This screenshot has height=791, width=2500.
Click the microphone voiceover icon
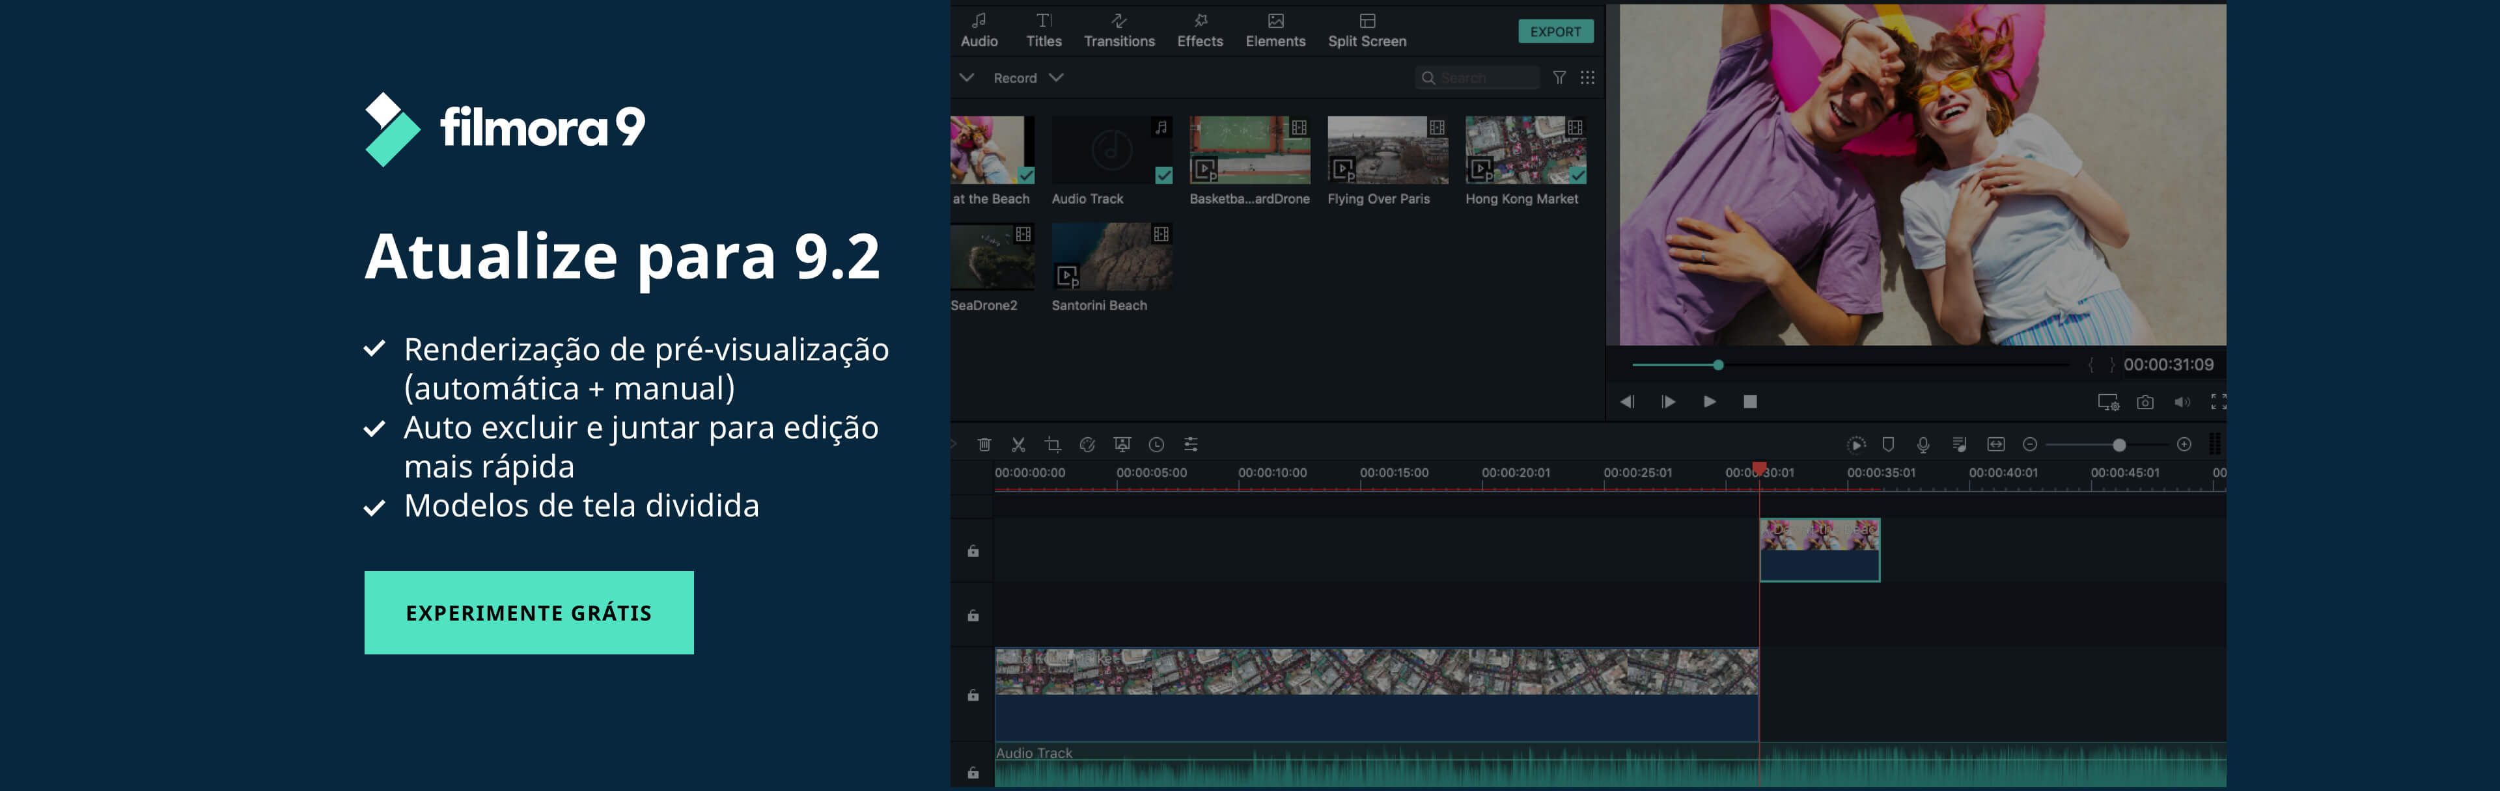pyautogui.click(x=1923, y=444)
